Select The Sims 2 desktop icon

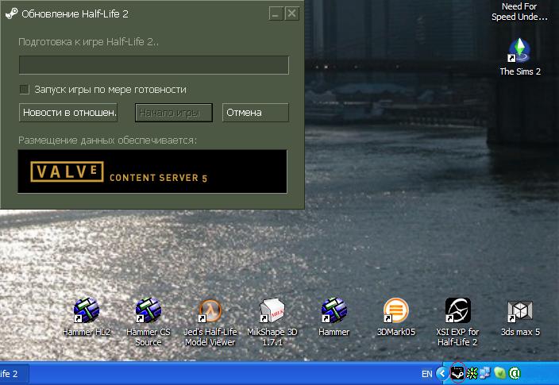point(520,57)
